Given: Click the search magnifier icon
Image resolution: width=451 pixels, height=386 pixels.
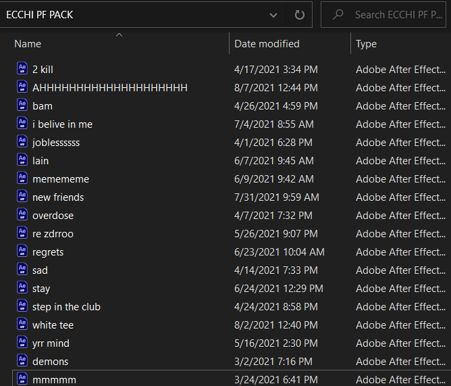Looking at the screenshot, I should click(338, 14).
